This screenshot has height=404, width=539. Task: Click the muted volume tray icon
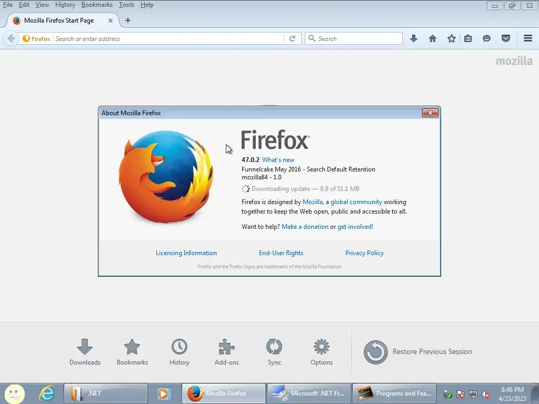pyautogui.click(x=486, y=395)
